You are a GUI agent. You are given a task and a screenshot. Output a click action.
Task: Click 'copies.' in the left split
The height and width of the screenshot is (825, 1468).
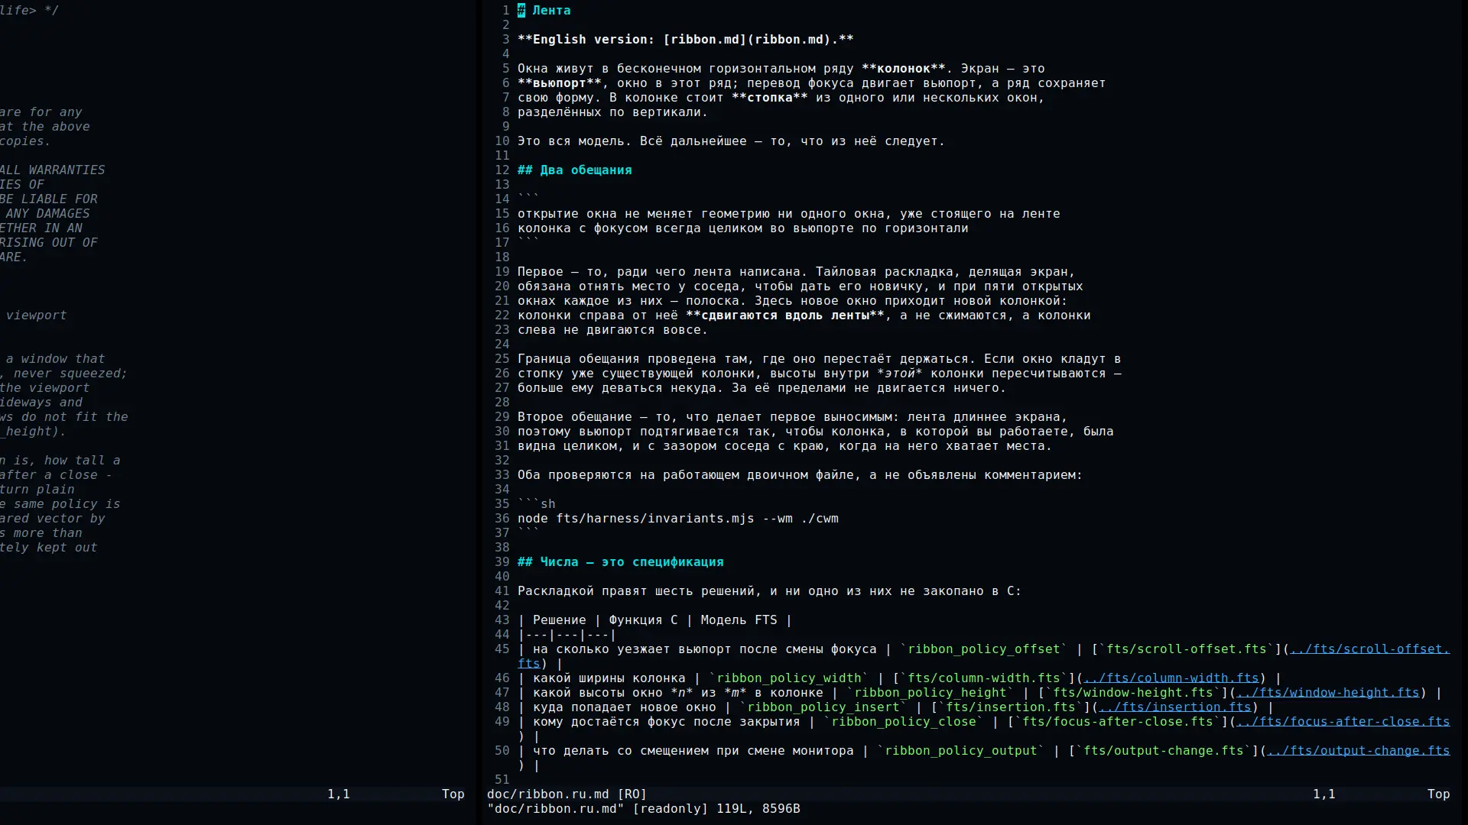click(x=25, y=141)
